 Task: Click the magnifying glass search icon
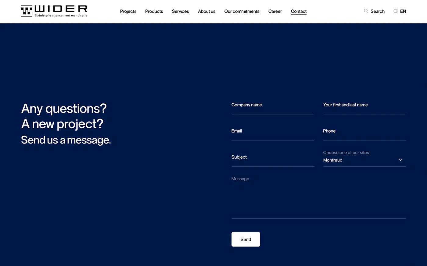coord(366,11)
